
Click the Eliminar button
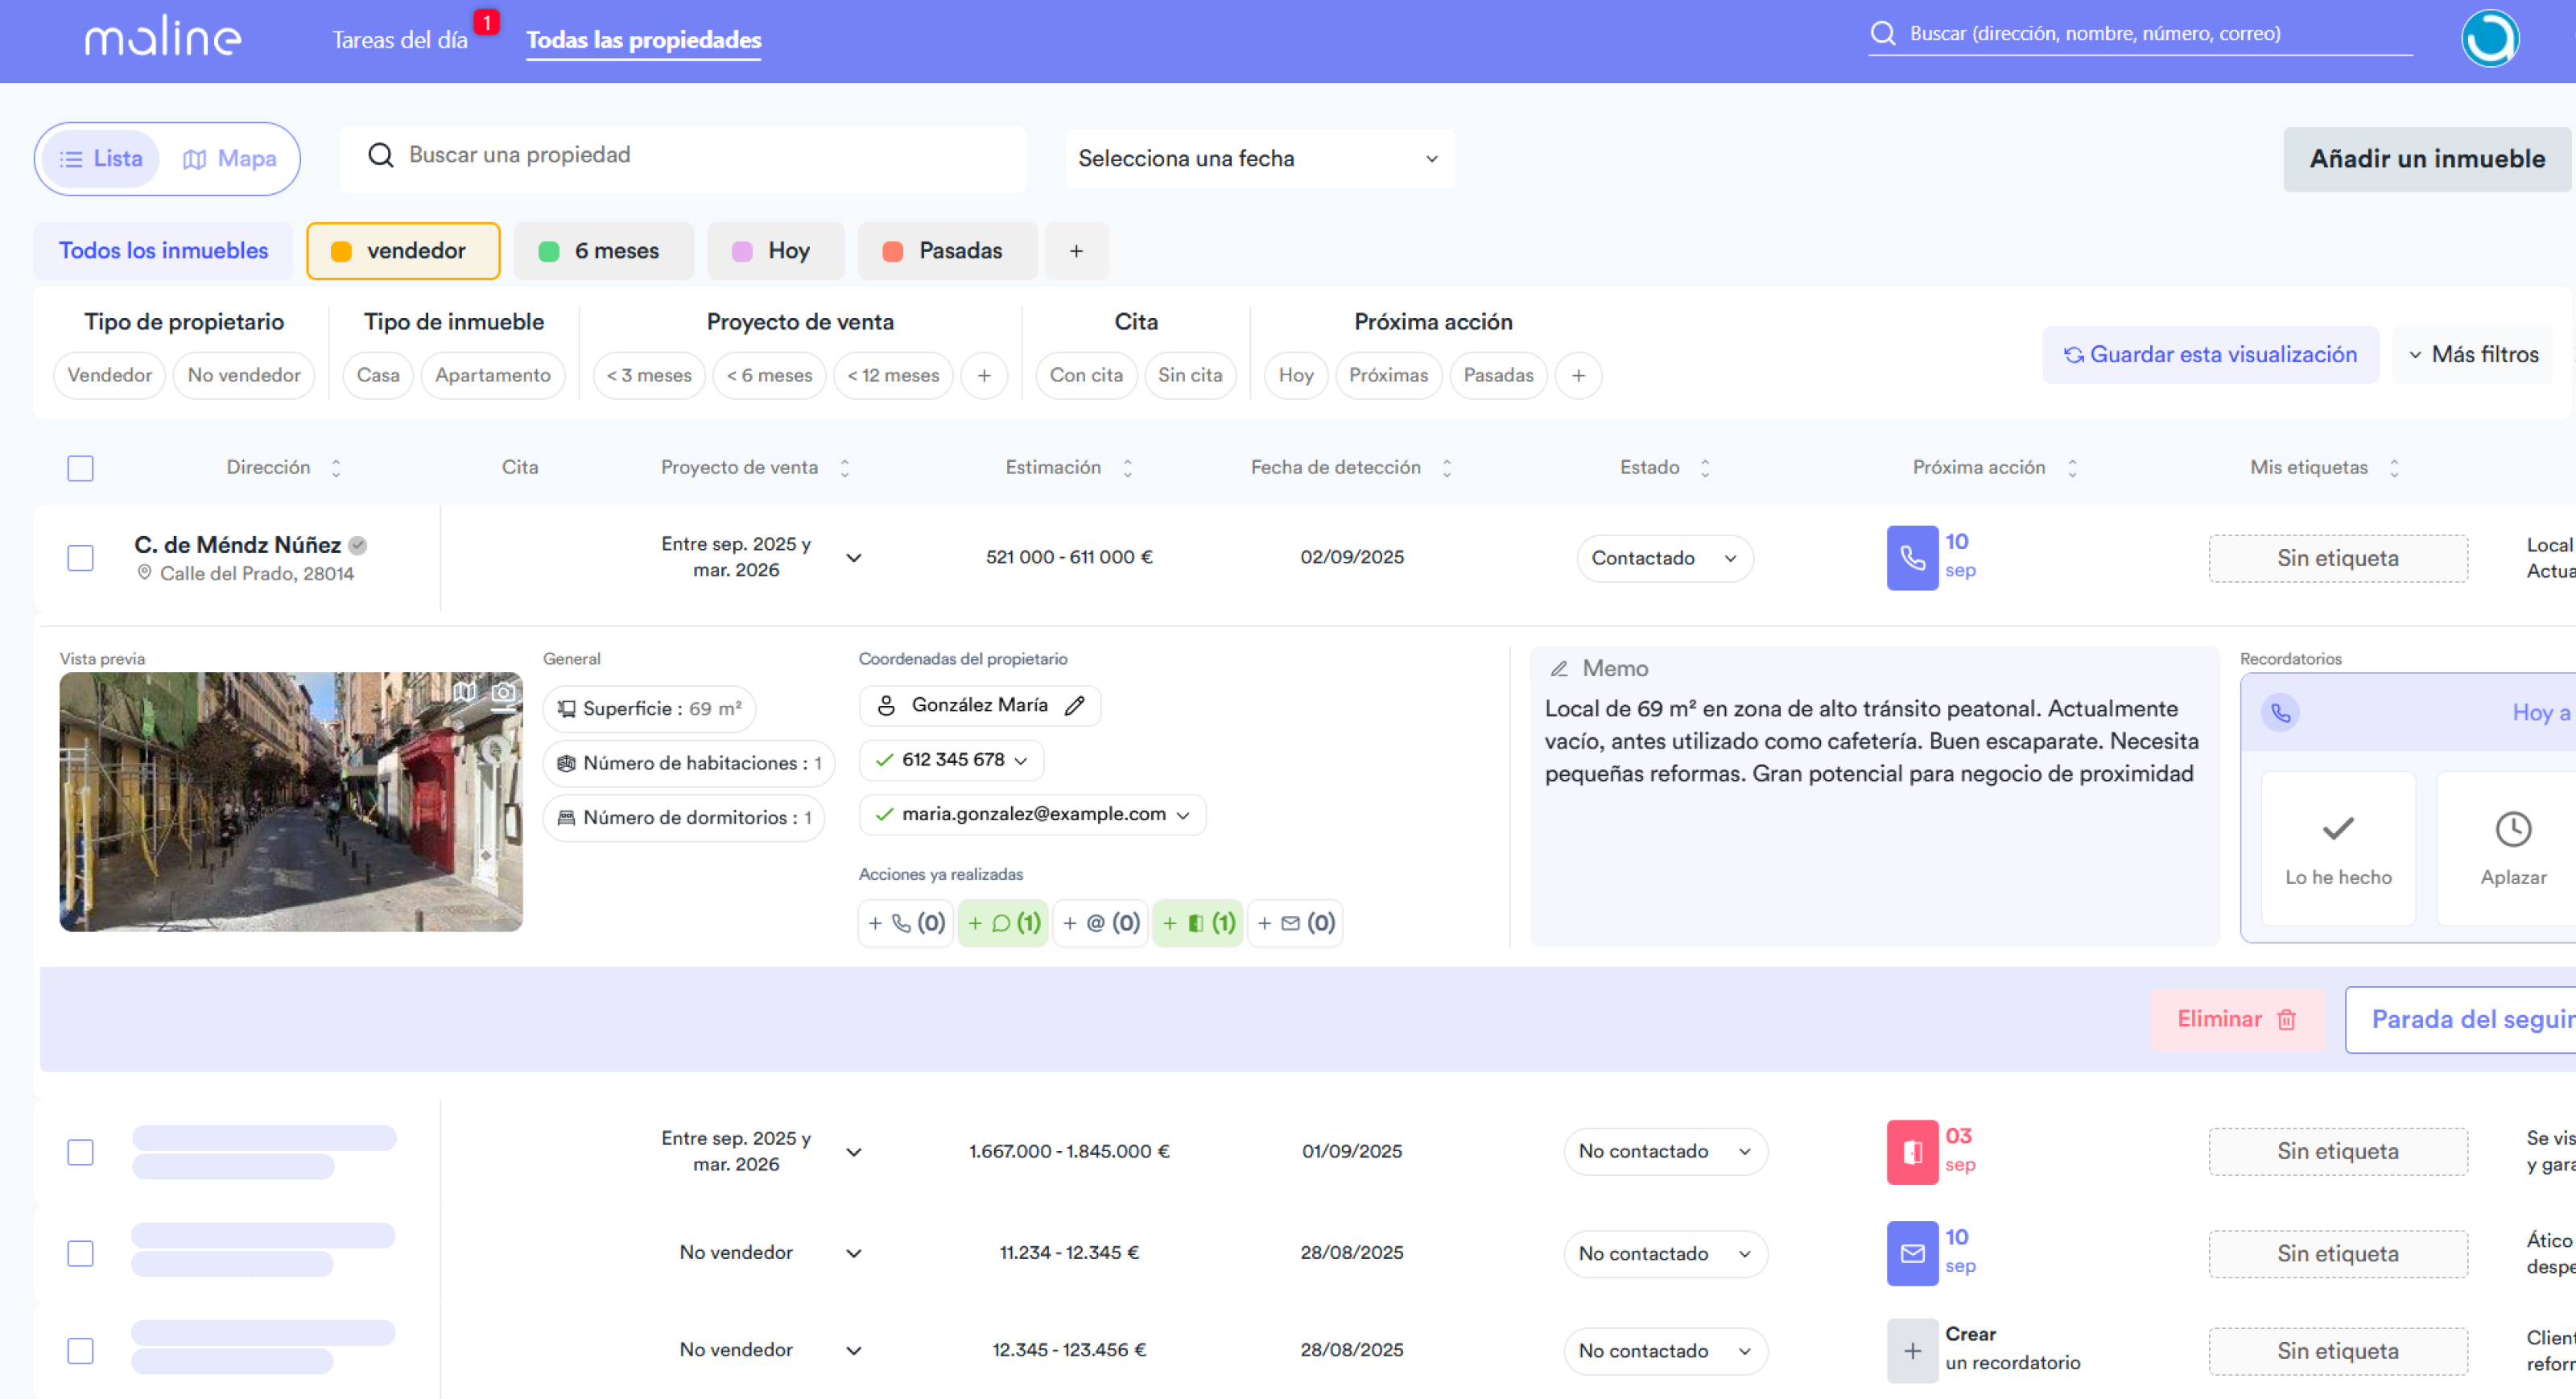click(x=2236, y=1018)
